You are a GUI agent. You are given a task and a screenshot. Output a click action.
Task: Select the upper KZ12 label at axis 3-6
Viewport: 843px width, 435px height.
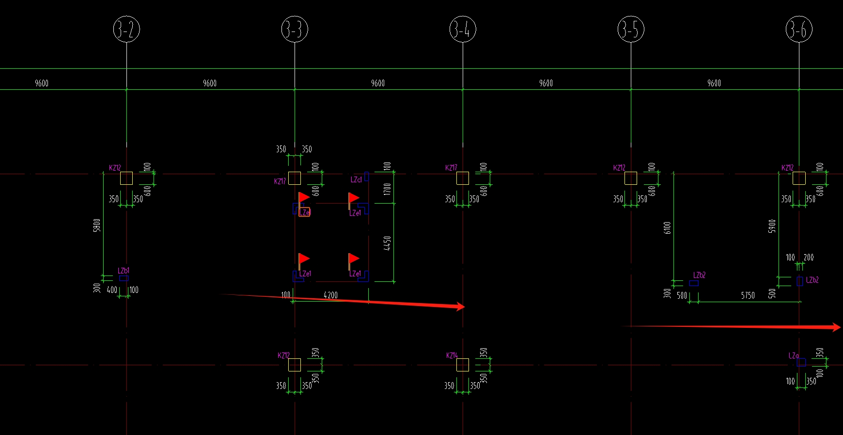[x=787, y=168]
